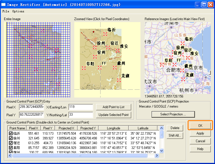Click the list scroll down arrow
Image resolution: width=215 pixels, height=164 pixels.
point(161,151)
